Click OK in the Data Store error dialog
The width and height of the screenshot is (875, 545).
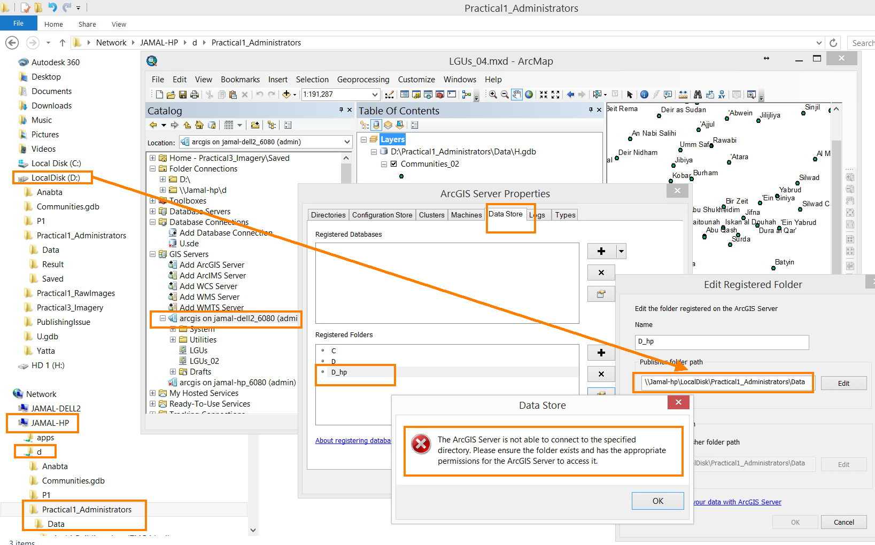pyautogui.click(x=658, y=501)
